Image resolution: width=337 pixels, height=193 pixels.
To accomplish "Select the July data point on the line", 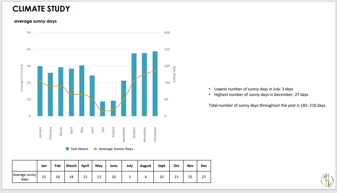I will 103,111.
